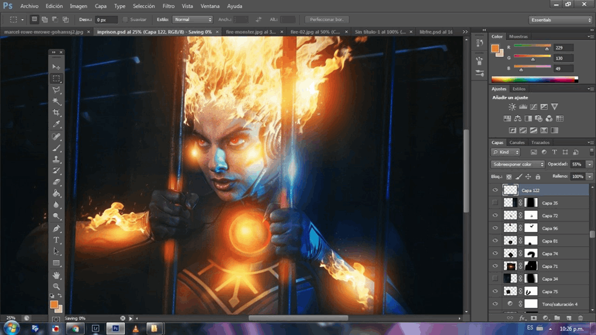Add a Brightness/Contrast adjustment
Viewport: 596px width, 335px height.
tap(512, 107)
